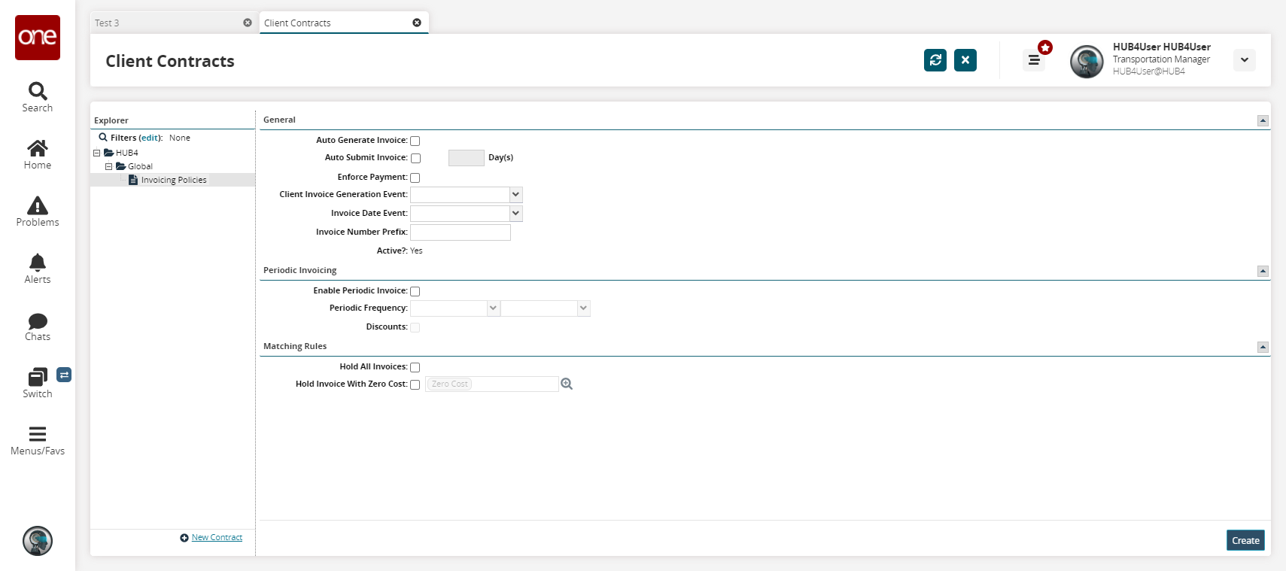Expand Invoice Date Event dropdown
The height and width of the screenshot is (571, 1286).
pyautogui.click(x=515, y=214)
